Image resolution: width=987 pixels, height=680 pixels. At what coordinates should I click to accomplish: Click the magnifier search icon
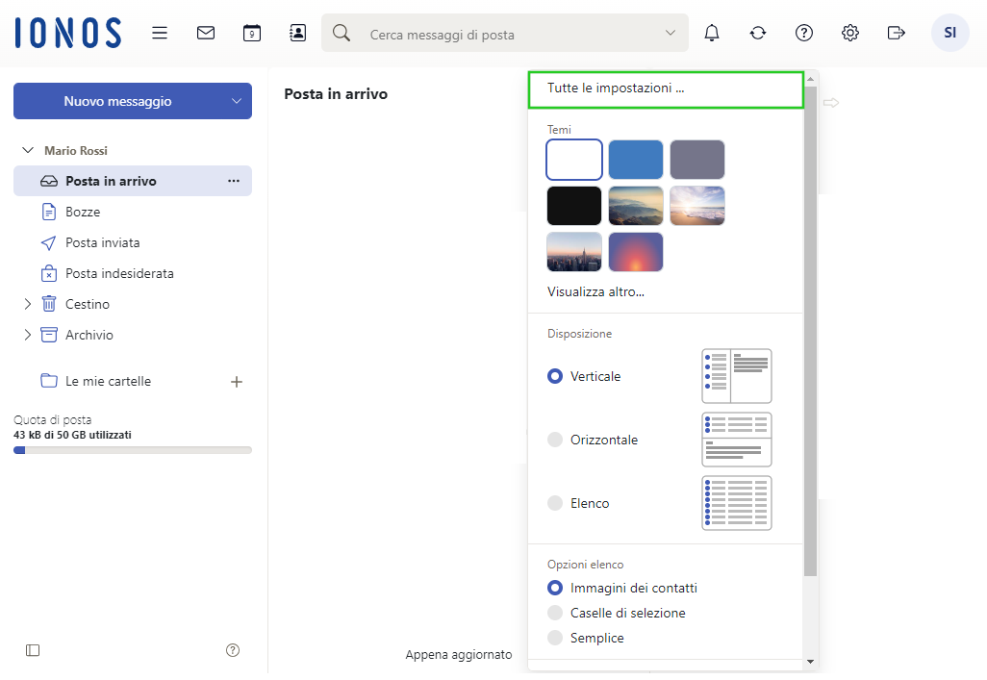[x=342, y=33]
